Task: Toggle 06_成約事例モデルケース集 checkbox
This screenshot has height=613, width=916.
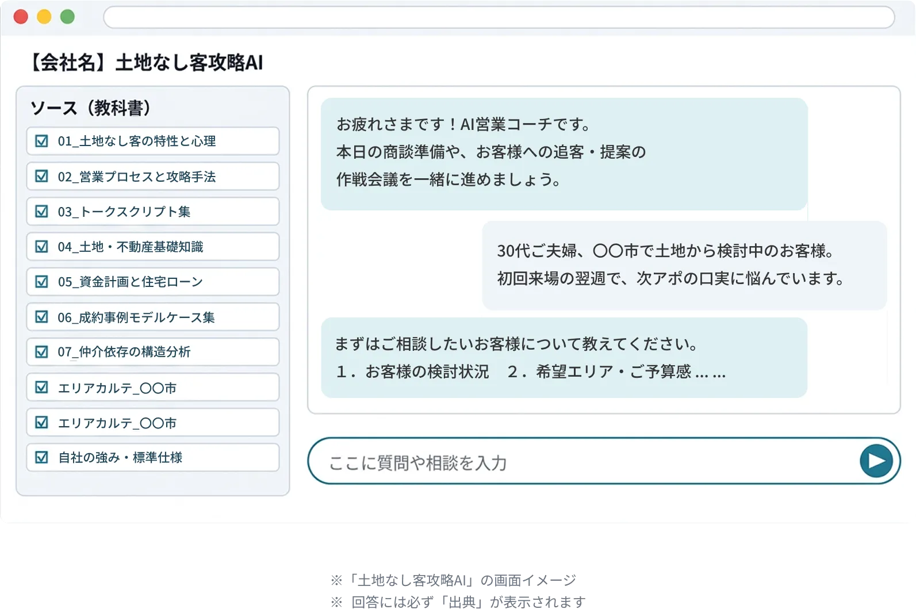Action: (42, 317)
